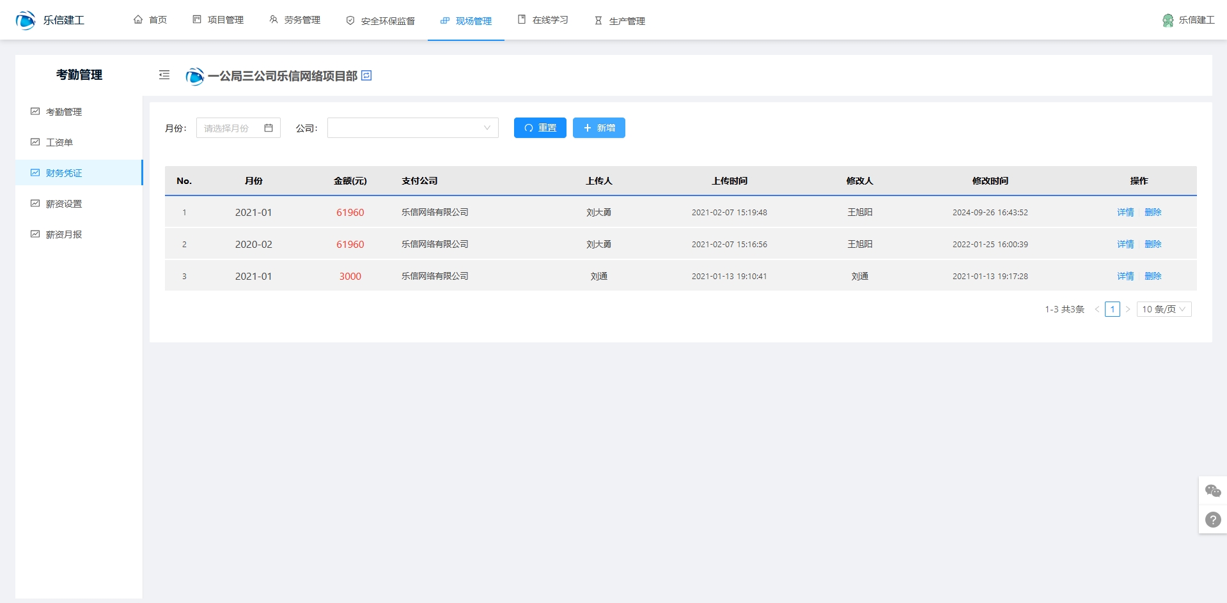Click 删除 for the 3000 amount row

pos(1153,276)
